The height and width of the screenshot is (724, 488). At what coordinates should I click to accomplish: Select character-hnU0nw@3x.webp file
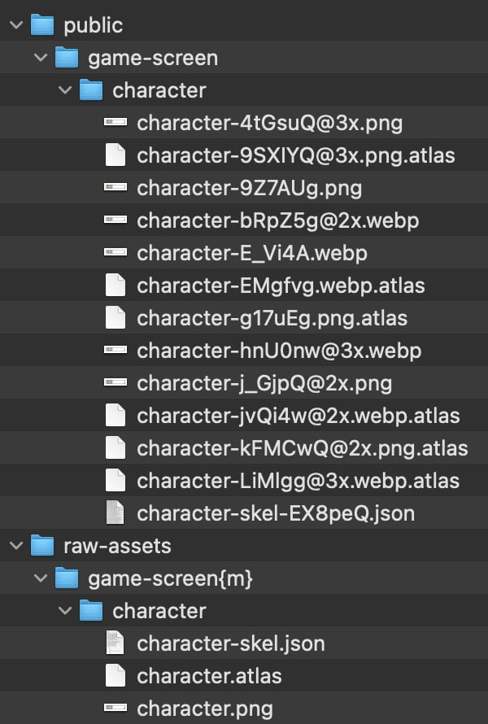(279, 351)
